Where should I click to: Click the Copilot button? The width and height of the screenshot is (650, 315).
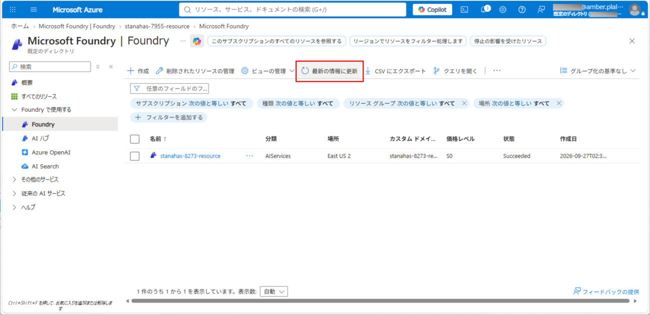(432, 9)
